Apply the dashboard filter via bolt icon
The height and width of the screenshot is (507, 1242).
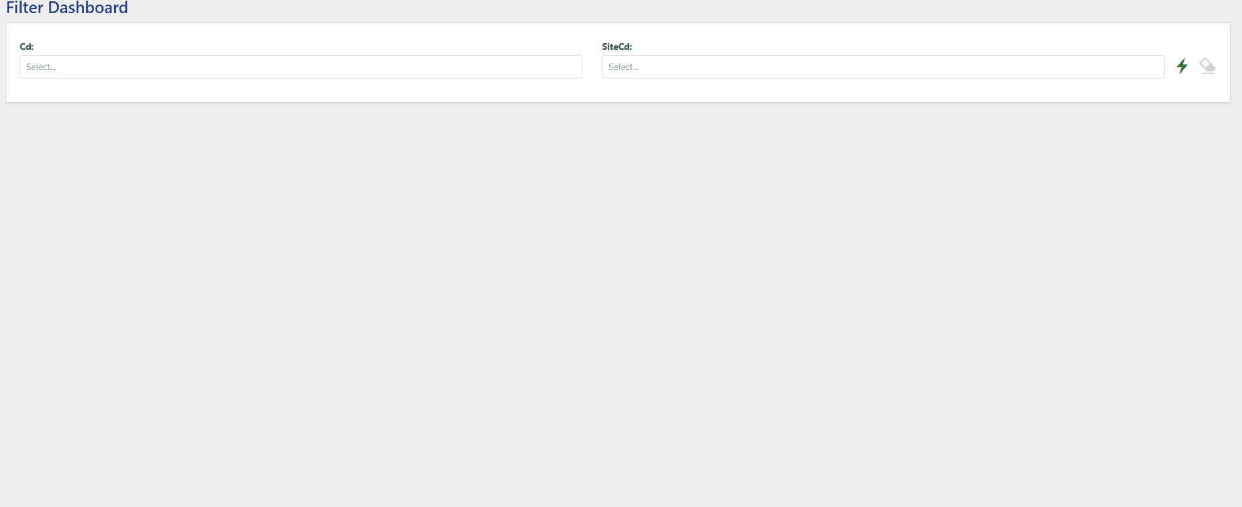[x=1182, y=66]
